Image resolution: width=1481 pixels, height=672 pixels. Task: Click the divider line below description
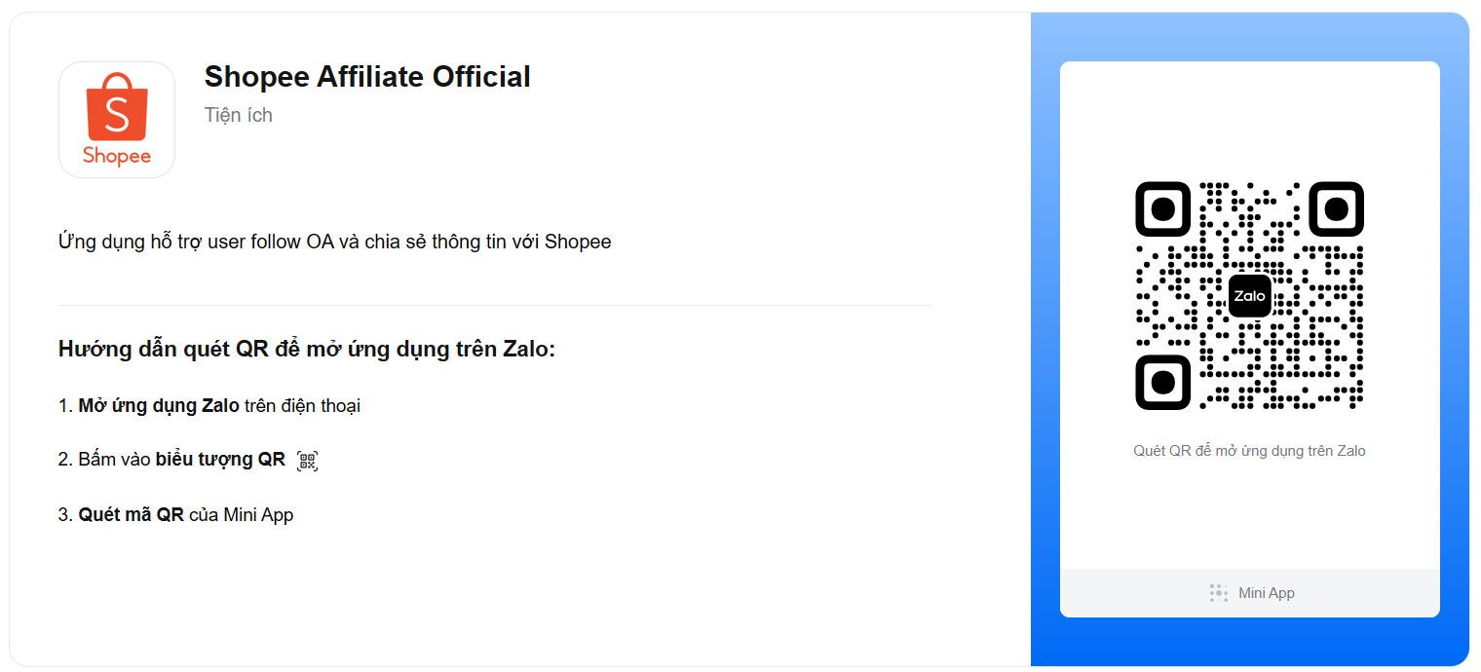tap(495, 305)
